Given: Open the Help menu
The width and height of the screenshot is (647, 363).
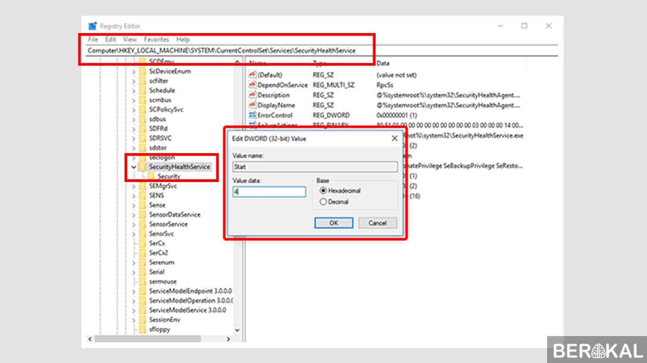Looking at the screenshot, I should click(x=183, y=40).
